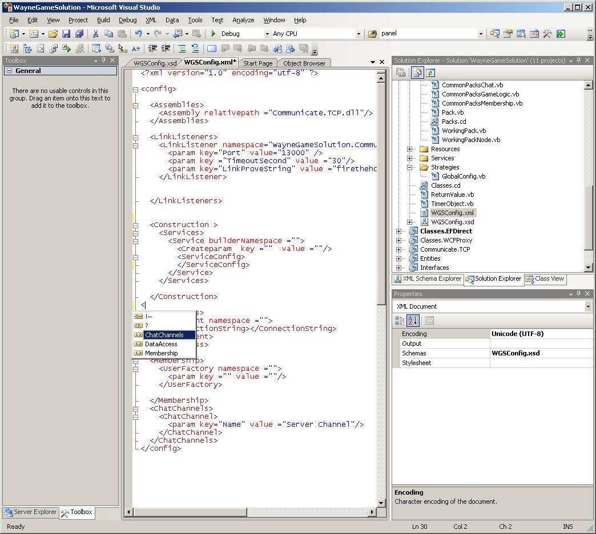Open the Find combo box containing 'panel'

click(x=481, y=34)
